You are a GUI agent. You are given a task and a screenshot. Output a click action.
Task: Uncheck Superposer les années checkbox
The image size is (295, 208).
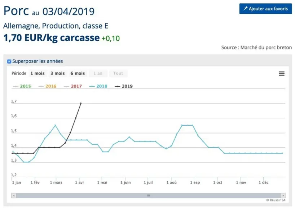click(9, 61)
